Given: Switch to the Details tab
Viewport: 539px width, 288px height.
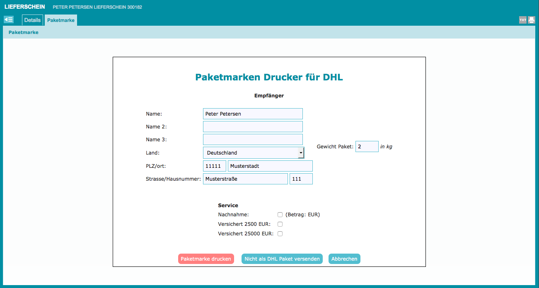Looking at the screenshot, I should pyautogui.click(x=32, y=20).
